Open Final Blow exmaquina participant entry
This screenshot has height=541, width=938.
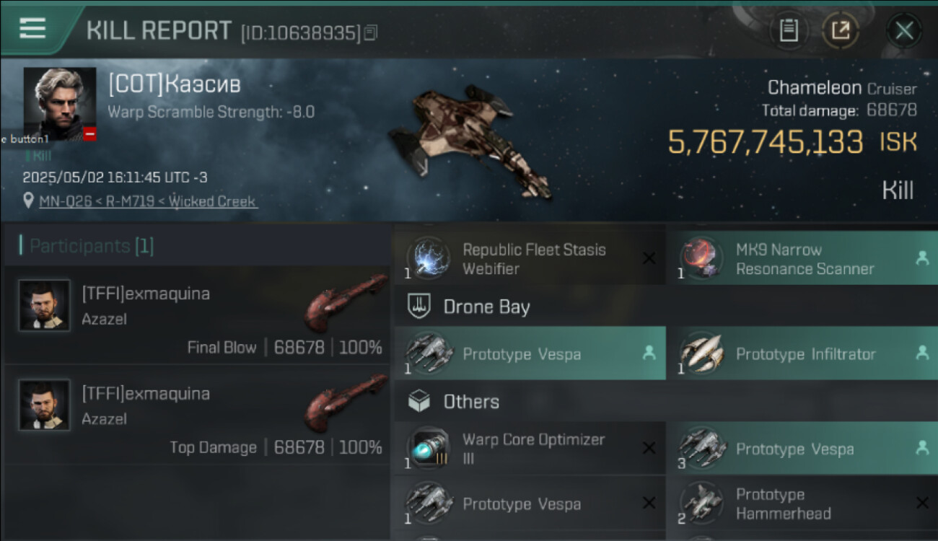pyautogui.click(x=196, y=315)
